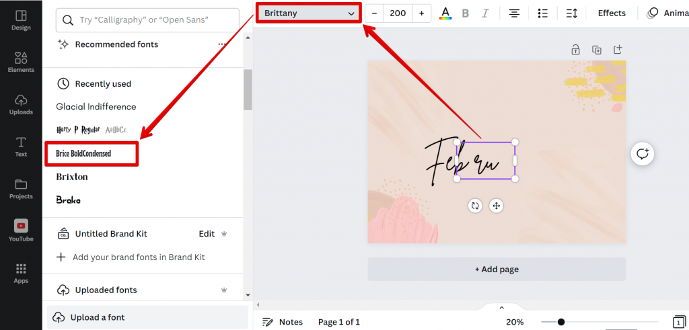Image resolution: width=689 pixels, height=330 pixels.
Task: Click the zoom slider handle
Action: click(560, 322)
